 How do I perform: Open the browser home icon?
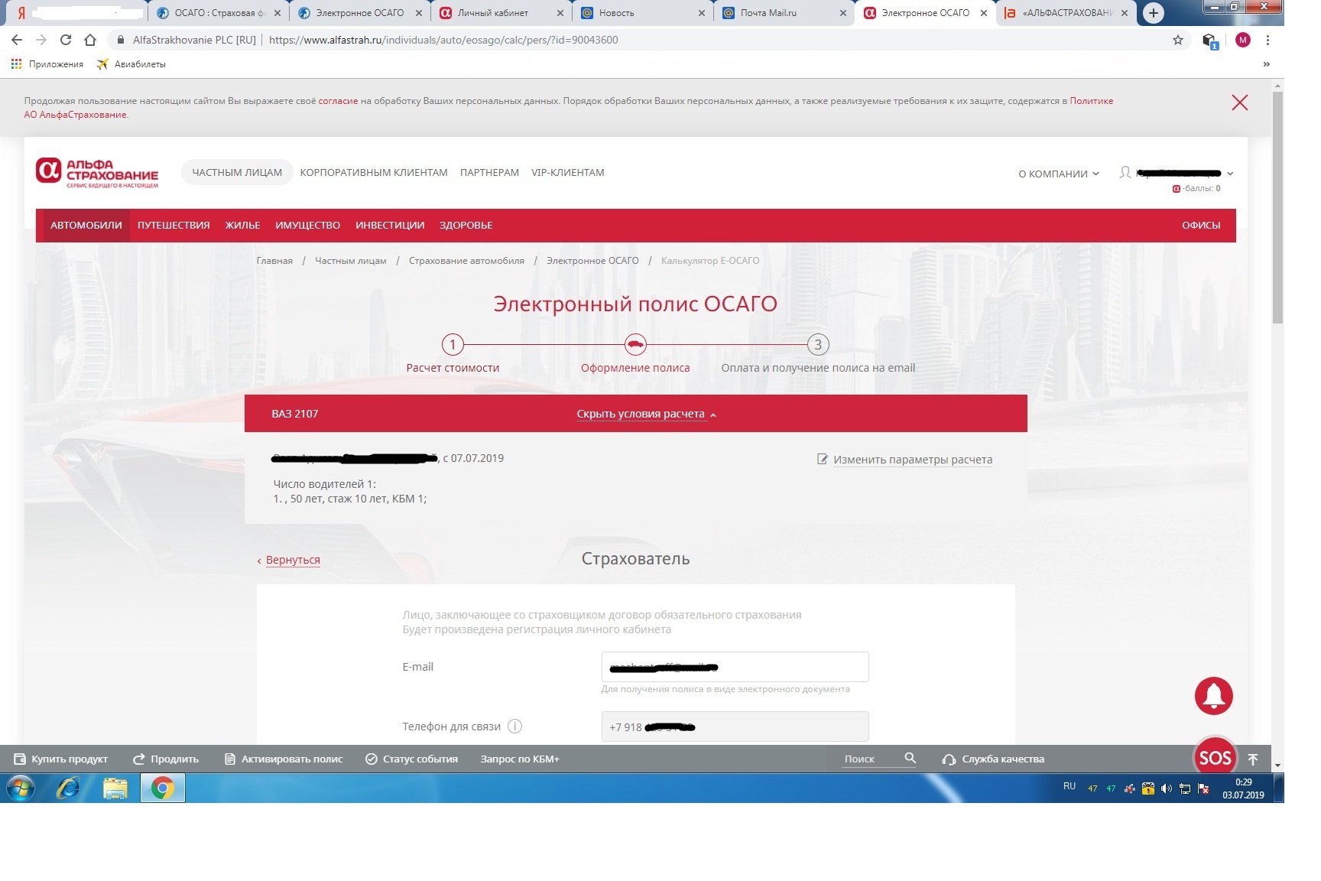90,40
